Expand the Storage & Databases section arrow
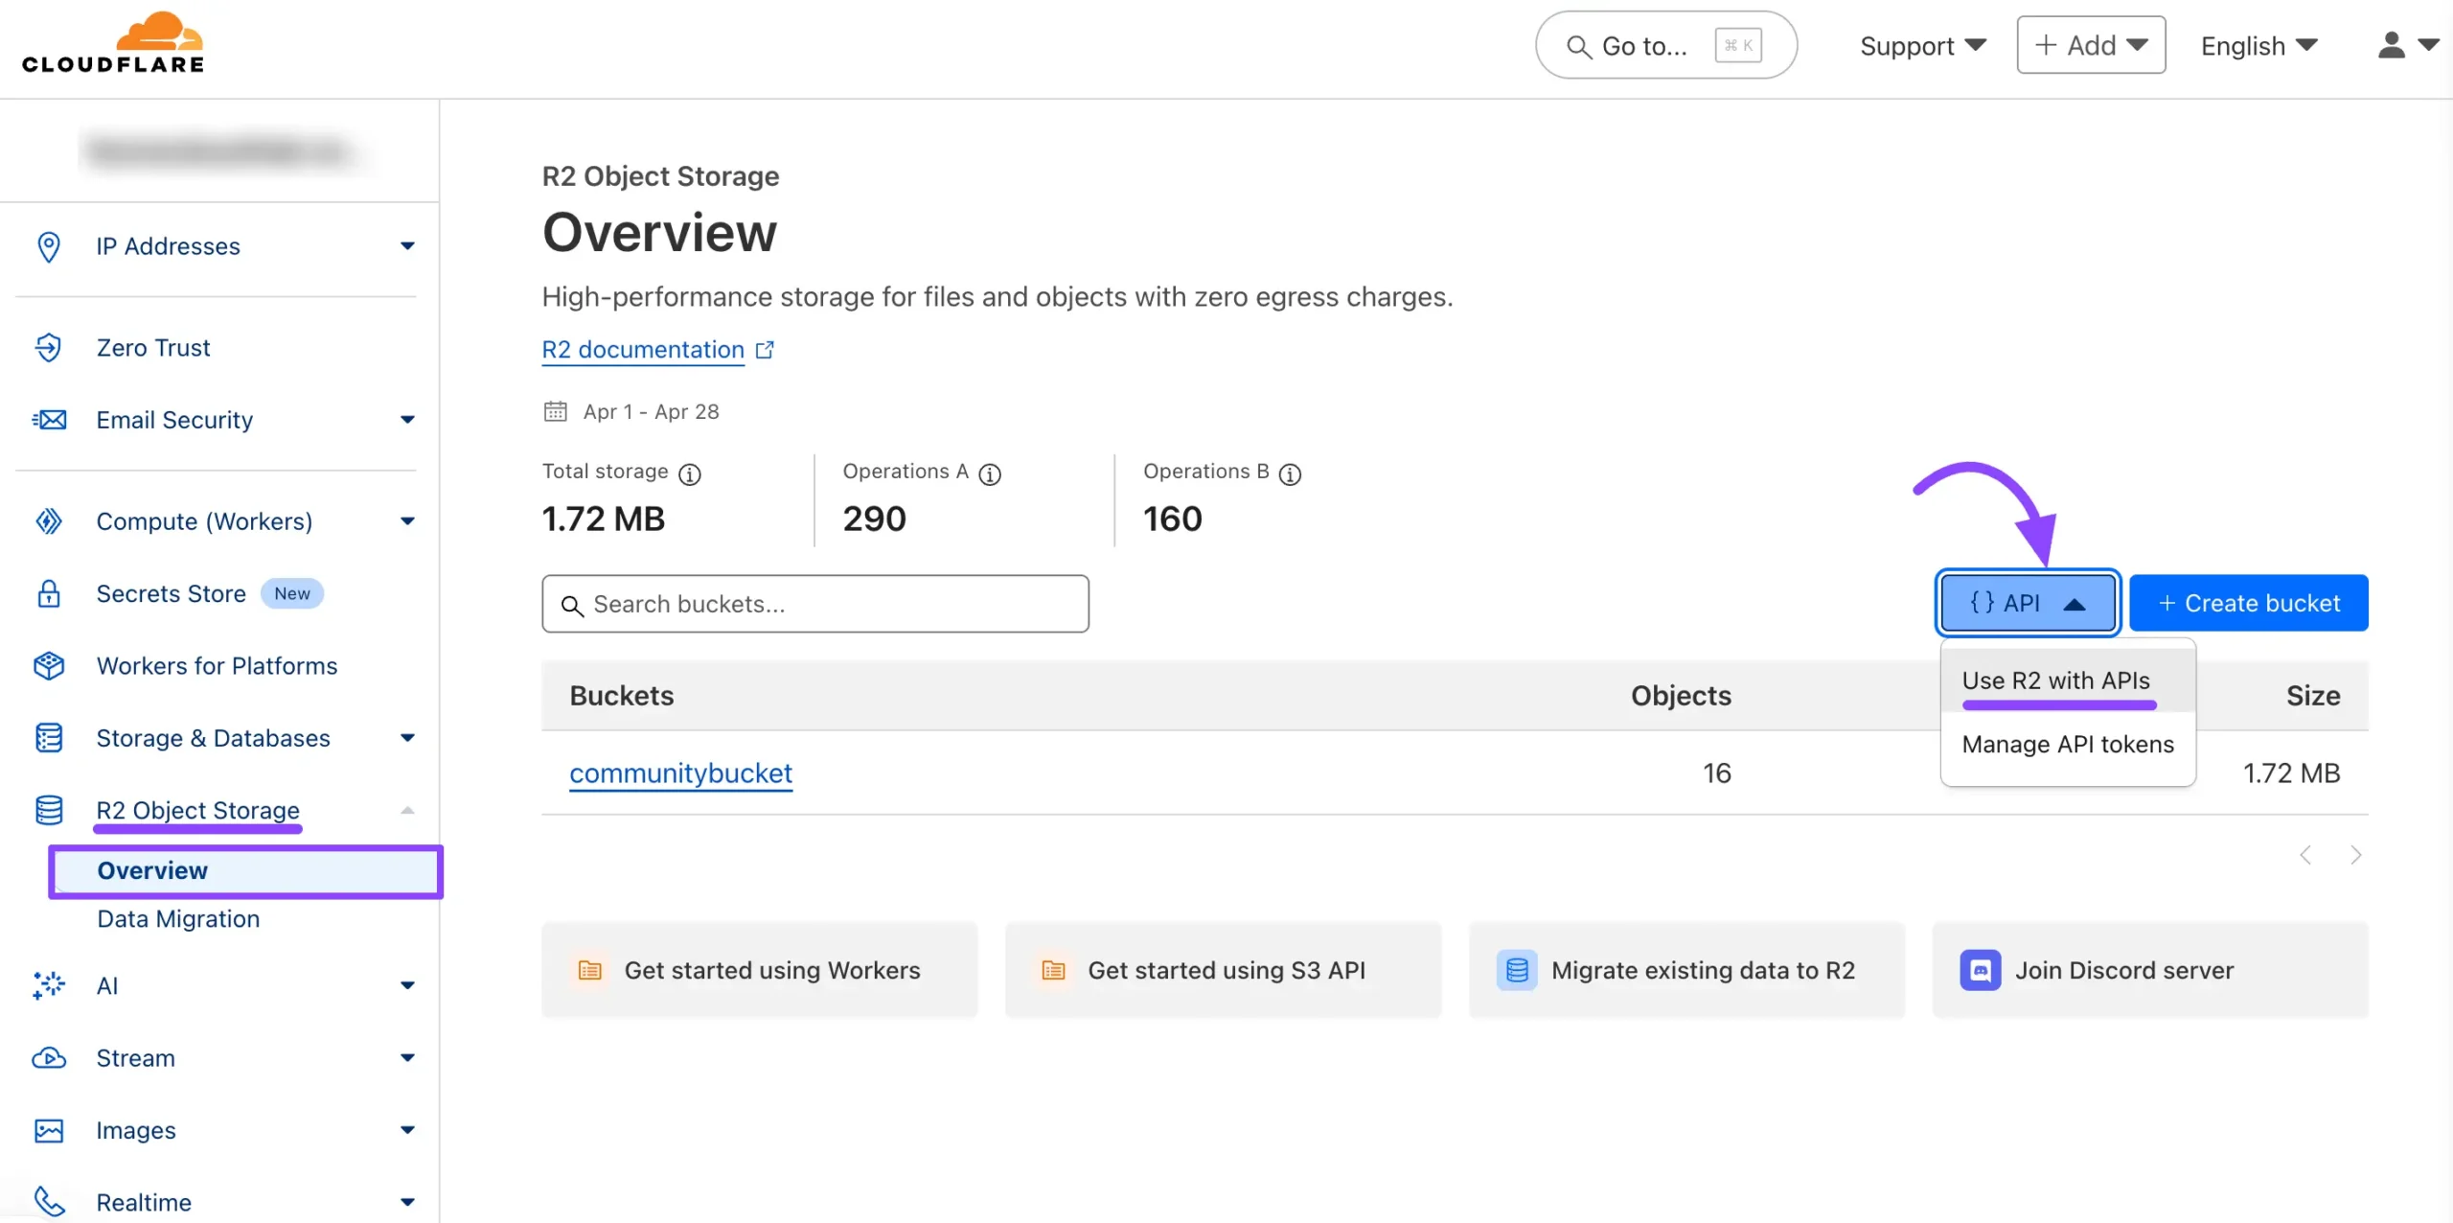The image size is (2453, 1223). point(408,738)
